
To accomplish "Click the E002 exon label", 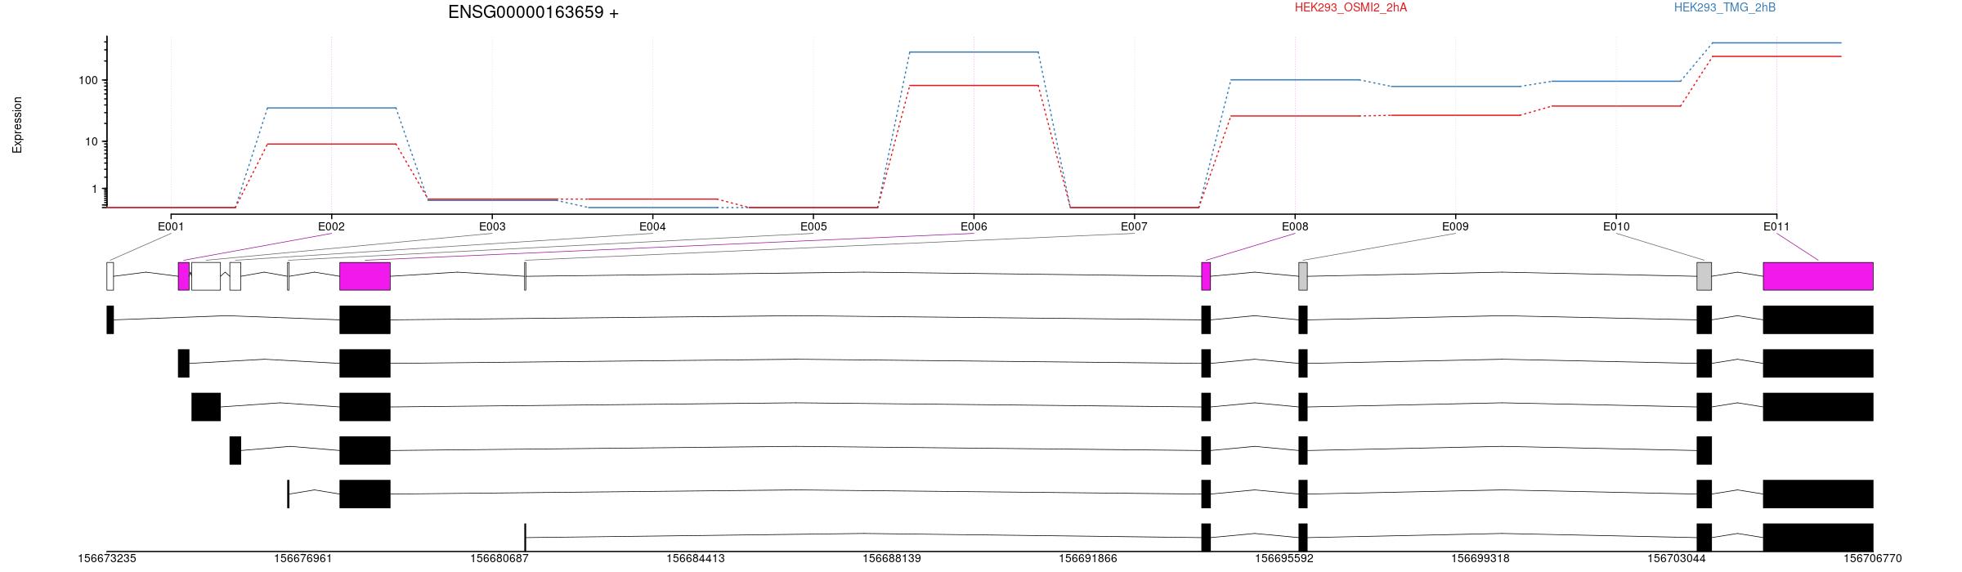I will [331, 226].
